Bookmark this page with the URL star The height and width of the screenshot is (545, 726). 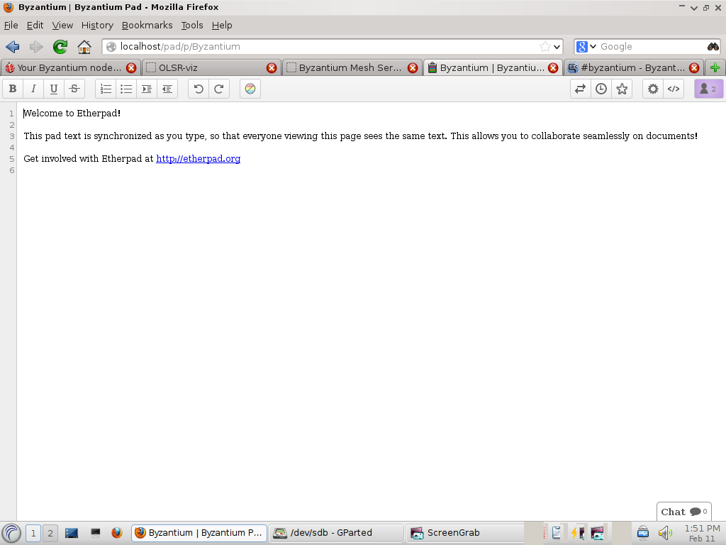(544, 46)
